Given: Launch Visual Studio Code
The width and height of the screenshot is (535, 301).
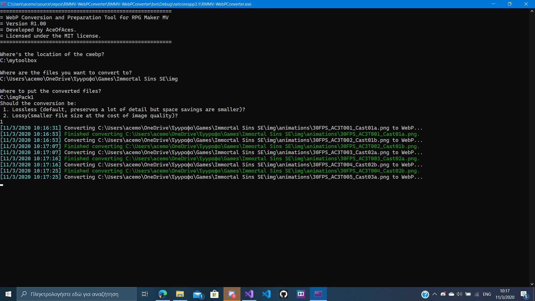Looking at the screenshot, I should coord(267,294).
